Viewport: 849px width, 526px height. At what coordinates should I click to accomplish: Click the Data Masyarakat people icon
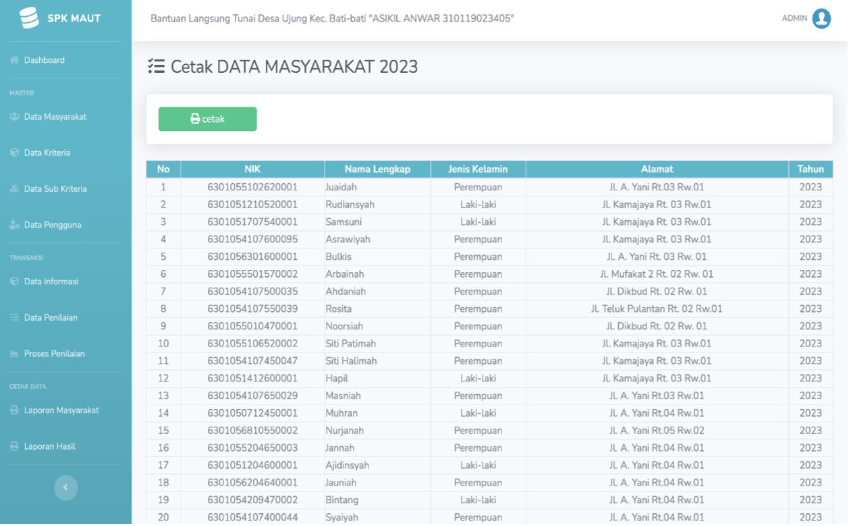[x=15, y=117]
